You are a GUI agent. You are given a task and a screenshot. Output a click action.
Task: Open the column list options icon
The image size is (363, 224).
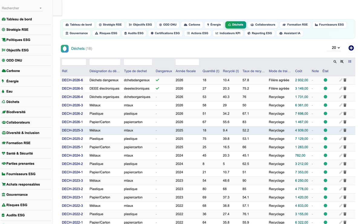tap(350, 62)
